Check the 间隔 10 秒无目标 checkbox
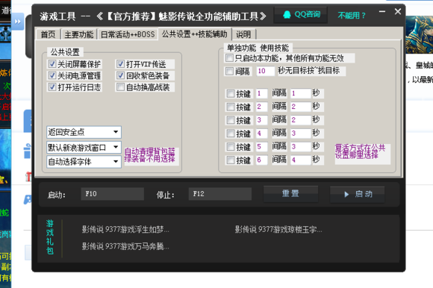Image resolution: width=433 pixels, height=288 pixels. [229, 71]
